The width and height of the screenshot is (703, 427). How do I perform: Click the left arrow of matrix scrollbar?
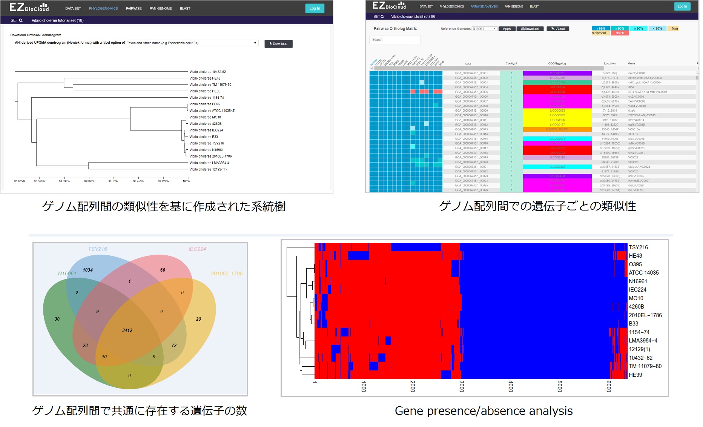coord(372,68)
